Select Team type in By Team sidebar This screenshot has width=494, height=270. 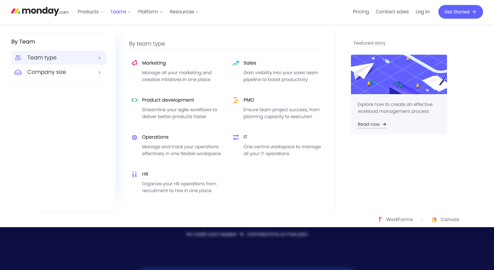(x=59, y=58)
